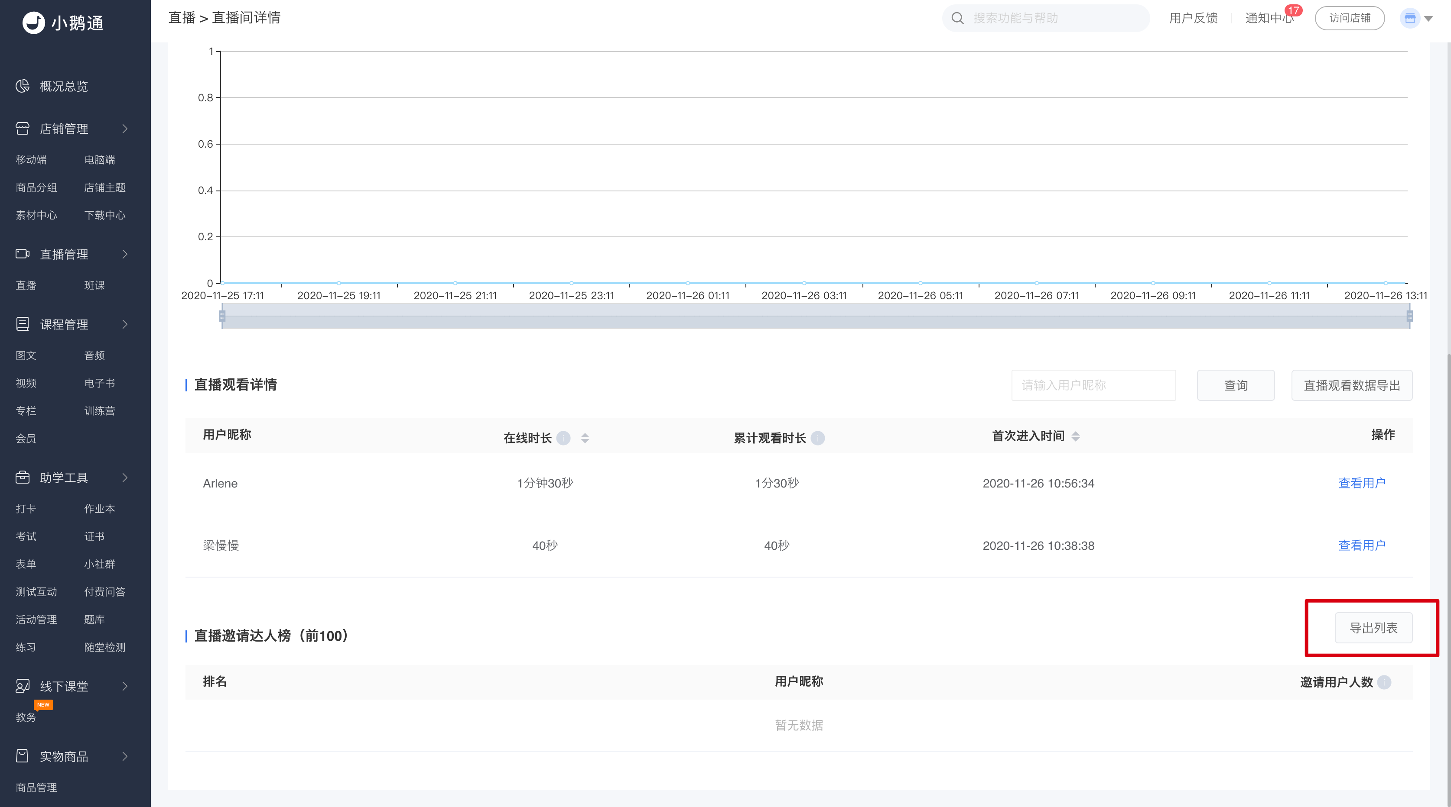Open 概况总览 overview icon
The image size is (1451, 807).
(x=23, y=86)
